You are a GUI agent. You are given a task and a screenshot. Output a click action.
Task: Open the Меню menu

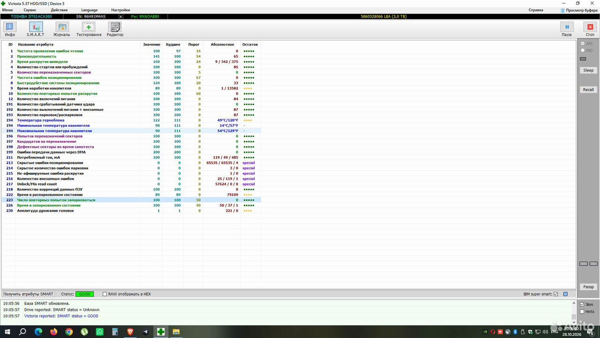pyautogui.click(x=7, y=10)
